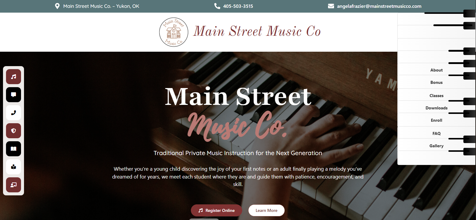Click the phone handset icon in left sidebar

[14, 113]
